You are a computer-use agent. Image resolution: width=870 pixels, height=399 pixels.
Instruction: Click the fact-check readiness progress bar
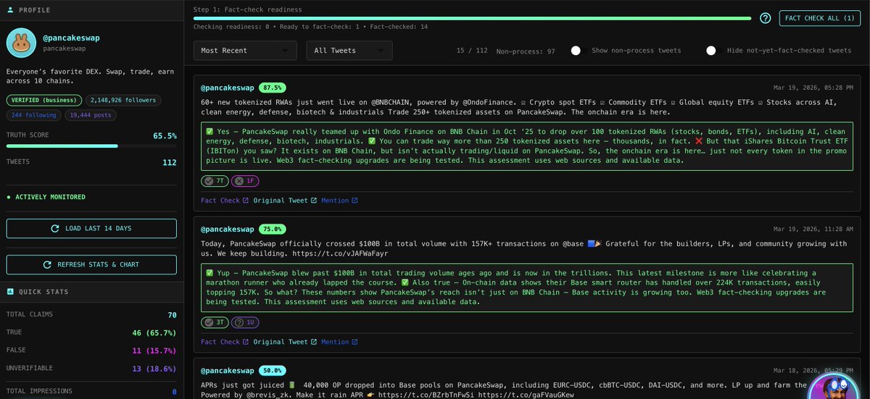point(472,18)
